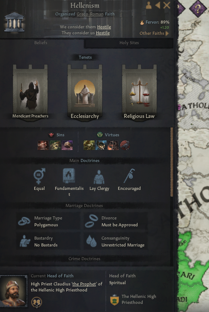Click the Hellenism temple faith icon
Screen dimensions: 209x312
pos(14,22)
